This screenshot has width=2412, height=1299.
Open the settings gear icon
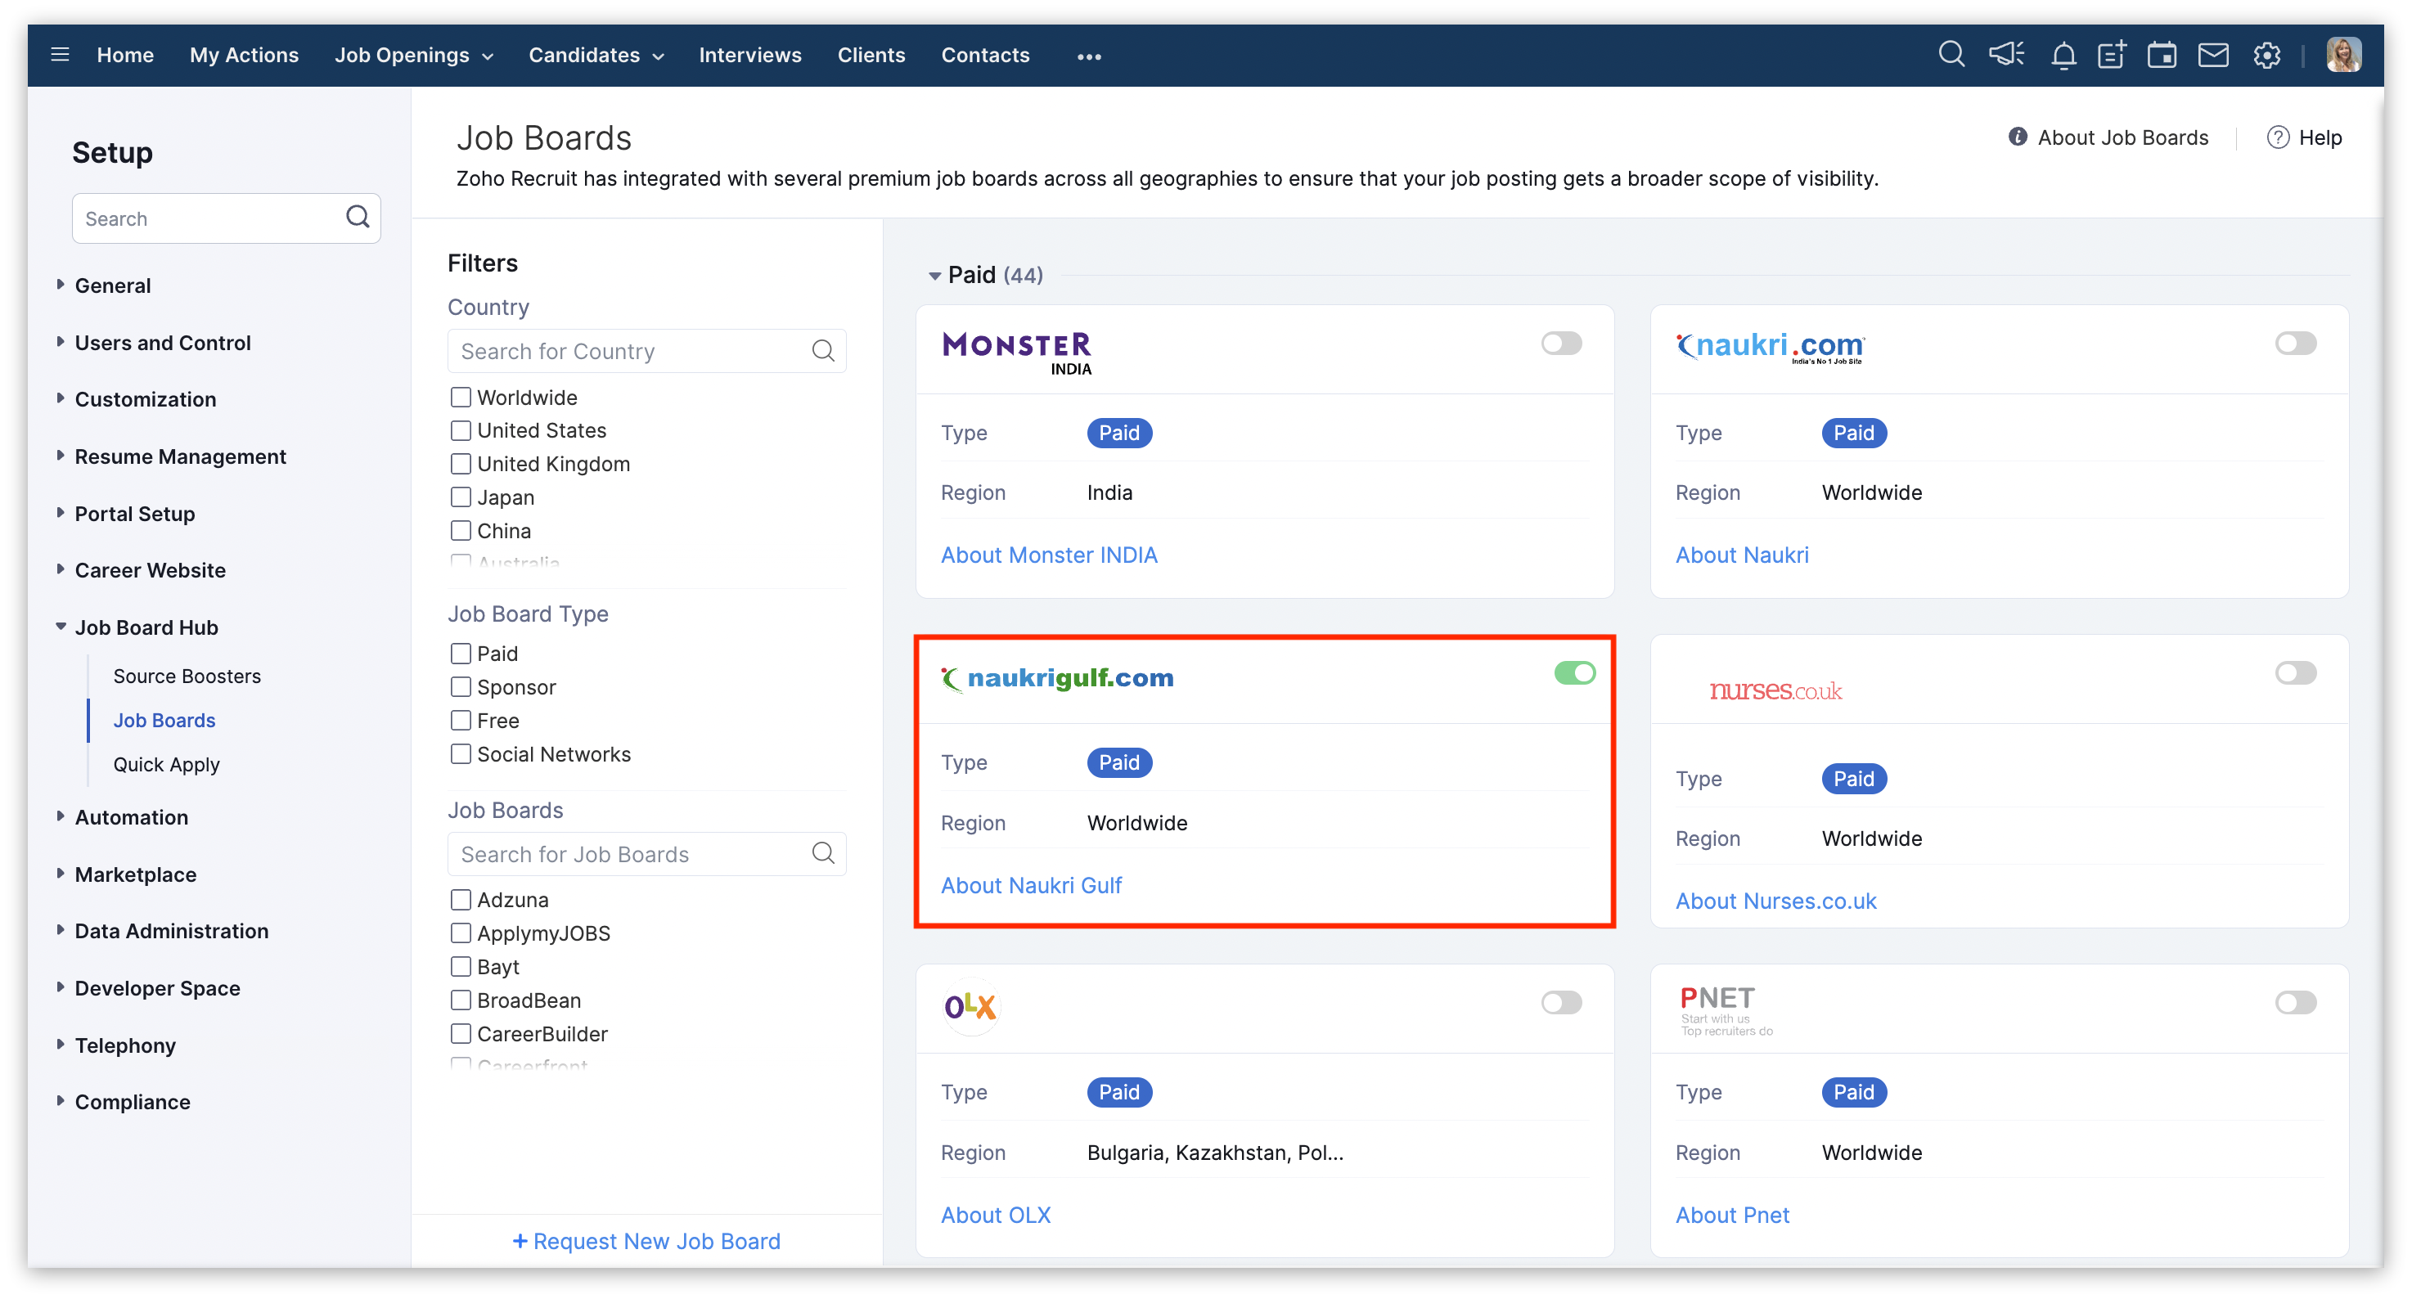tap(2266, 56)
